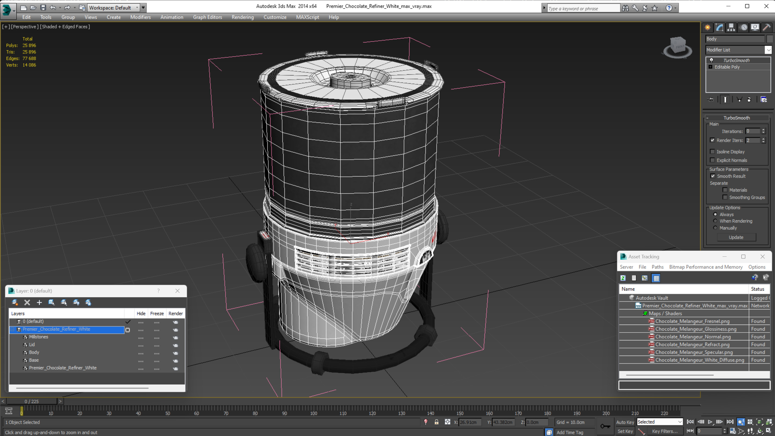Open the Utilities panel hammer icon
This screenshot has width=775, height=436.
click(767, 27)
